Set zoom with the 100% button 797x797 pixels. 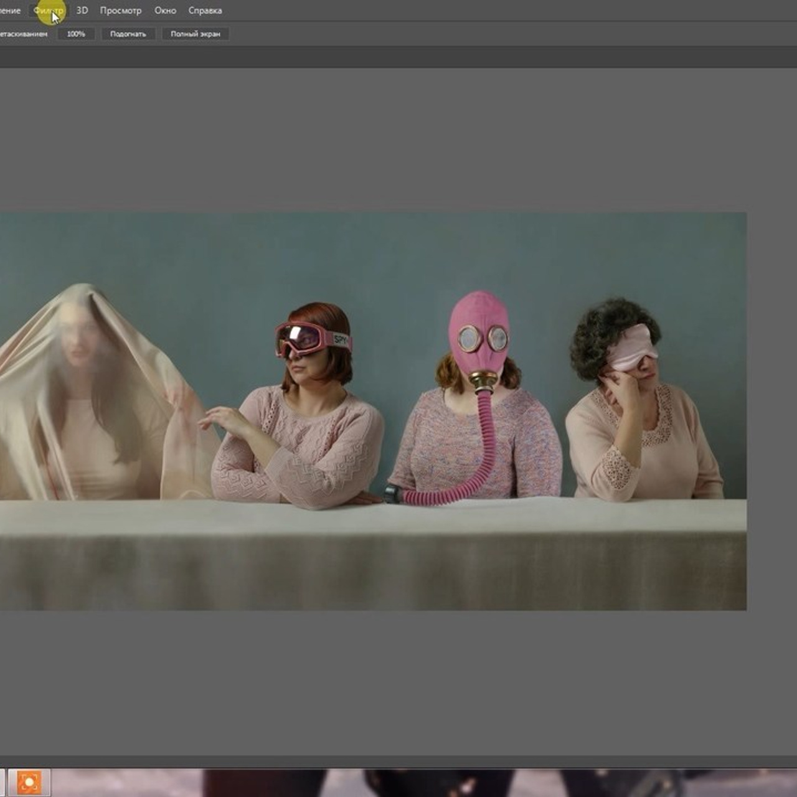(x=76, y=34)
